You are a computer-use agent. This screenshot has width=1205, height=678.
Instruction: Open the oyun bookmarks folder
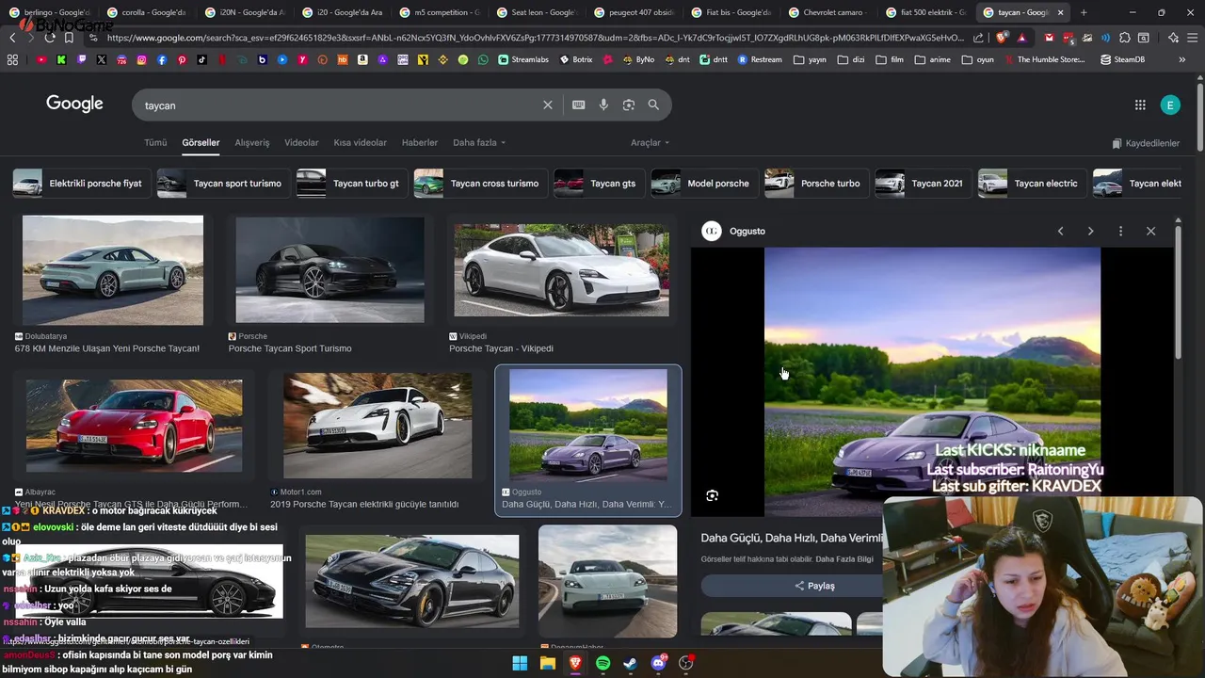click(977, 59)
